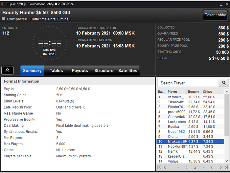This screenshot has height=173, width=230.
Task: Return to Poker Lobby
Action: pyautogui.click(x=215, y=15)
